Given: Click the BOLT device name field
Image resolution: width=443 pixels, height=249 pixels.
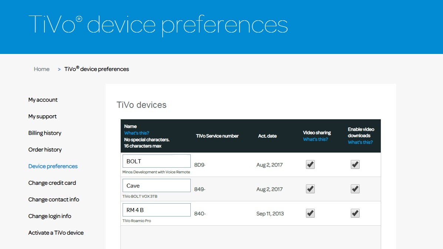Looking at the screenshot, I should 157,161.
